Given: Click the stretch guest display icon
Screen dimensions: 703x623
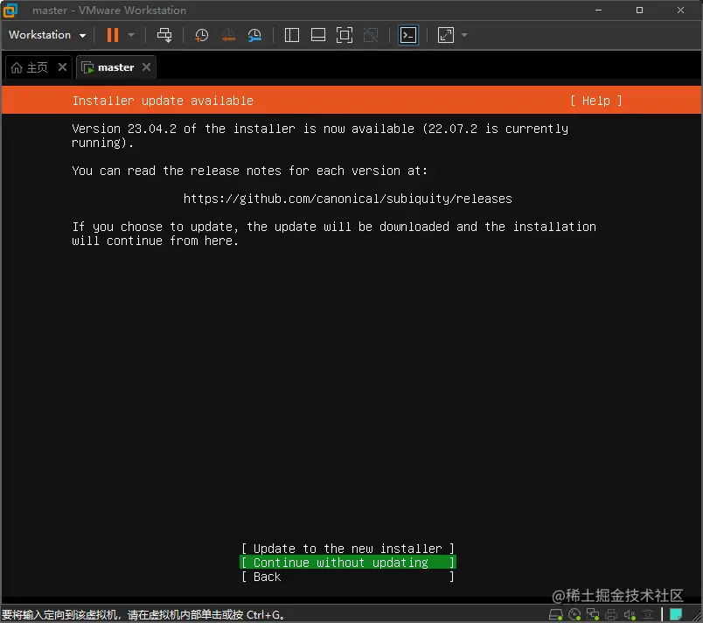Looking at the screenshot, I should click(x=446, y=35).
